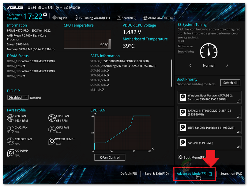Click the CPU OPT FAN icon
The image size is (248, 187).
click(11, 141)
